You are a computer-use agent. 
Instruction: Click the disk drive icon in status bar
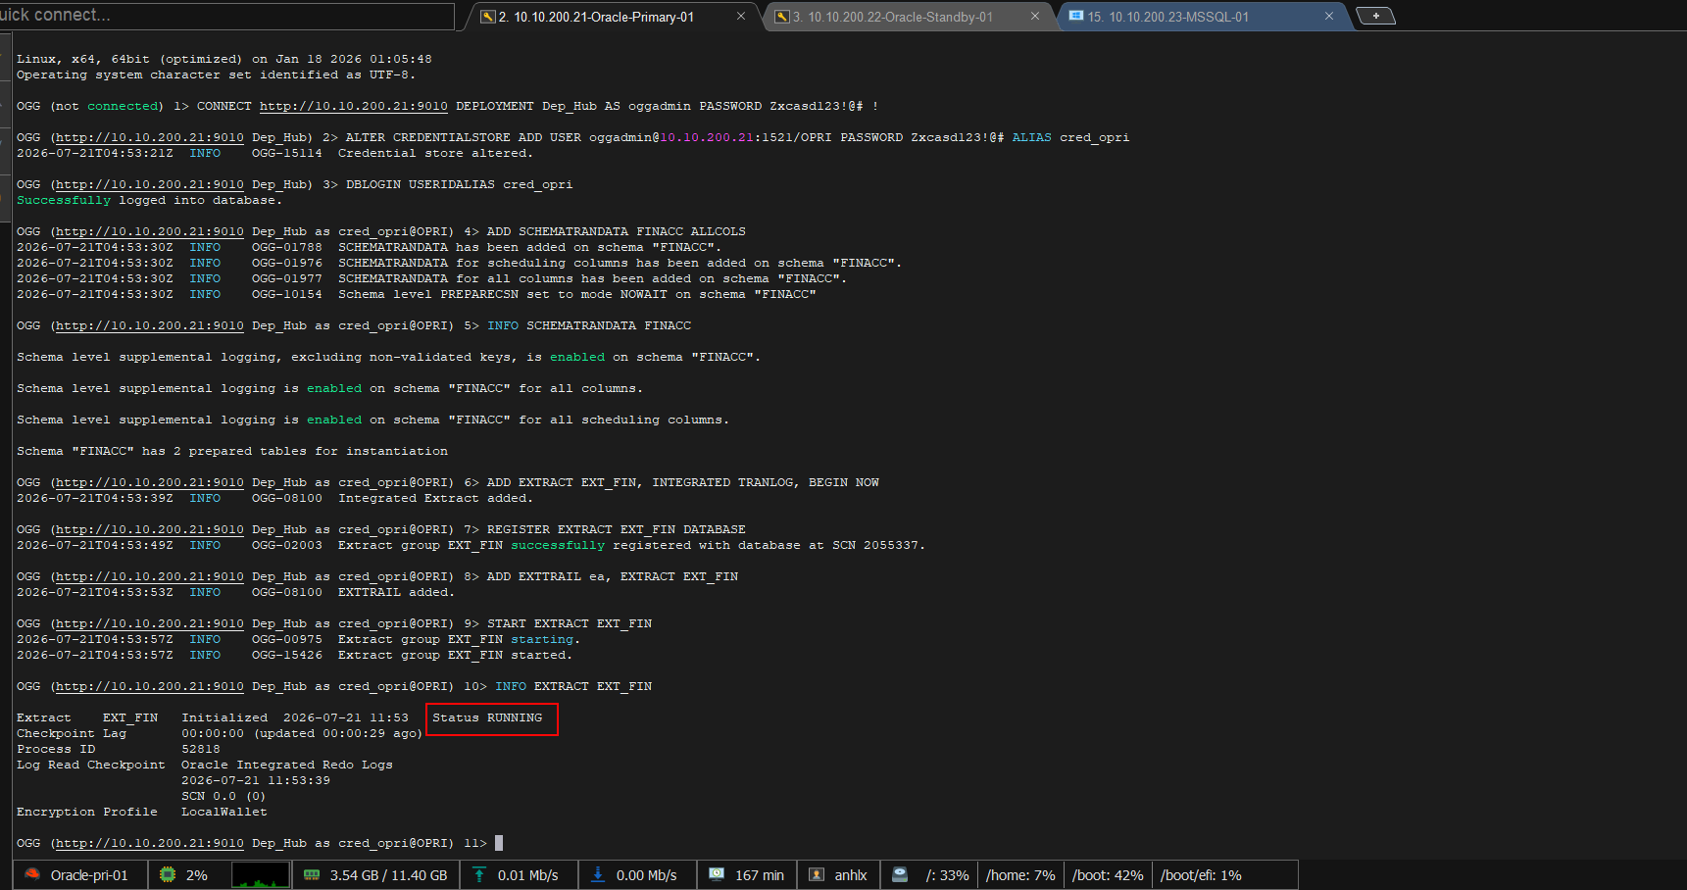(900, 874)
